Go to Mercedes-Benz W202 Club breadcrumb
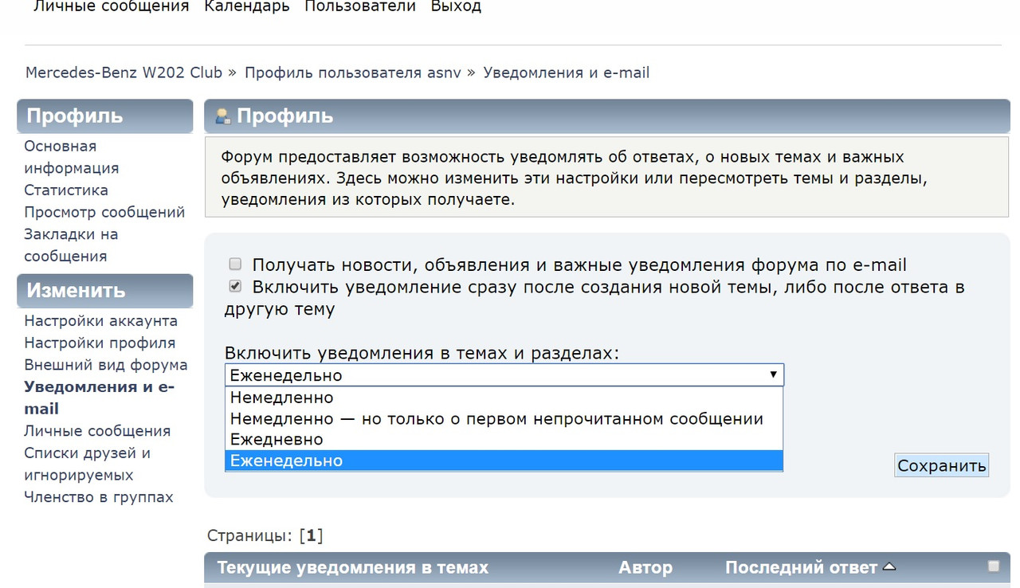The image size is (1020, 588). click(x=124, y=73)
